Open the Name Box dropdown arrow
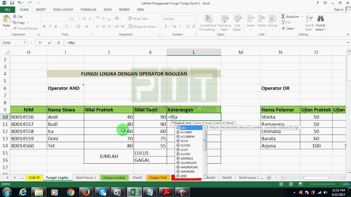Image resolution: width=351 pixels, height=197 pixels. [25, 43]
